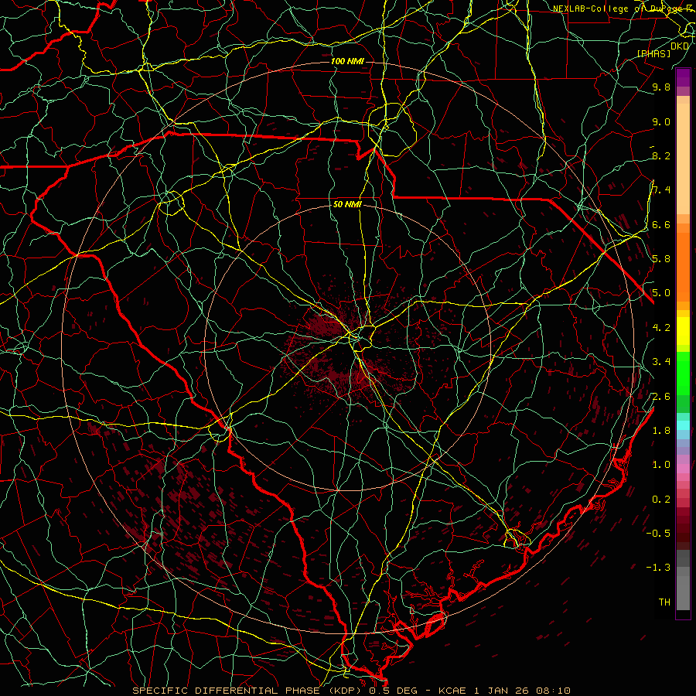
Task: Click the 100 NMI range ring label
Action: coord(347,61)
